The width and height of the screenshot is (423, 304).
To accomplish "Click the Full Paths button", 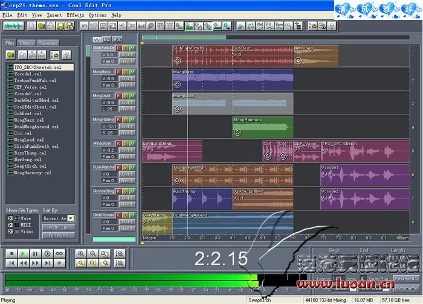I will (59, 235).
